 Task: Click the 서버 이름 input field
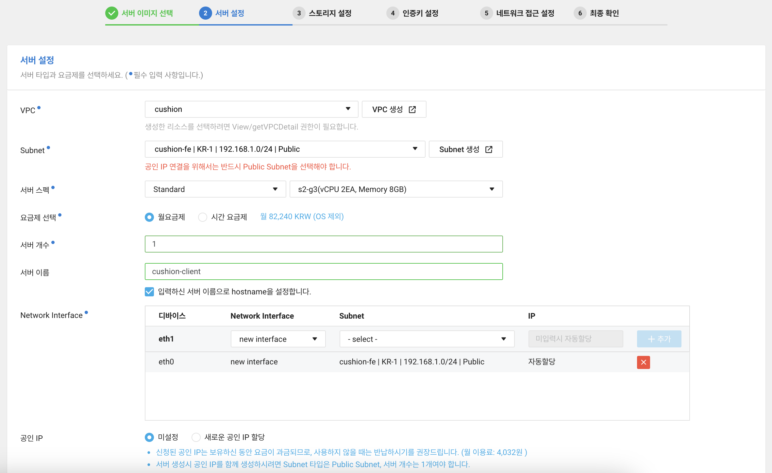point(323,272)
